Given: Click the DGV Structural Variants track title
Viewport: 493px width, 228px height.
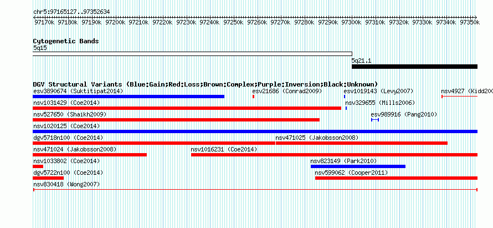Looking at the screenshot, I should tap(206, 84).
